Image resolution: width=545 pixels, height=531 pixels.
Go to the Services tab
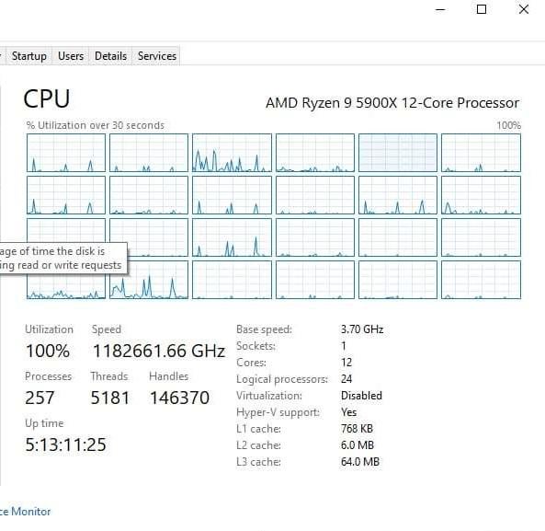[x=157, y=56]
